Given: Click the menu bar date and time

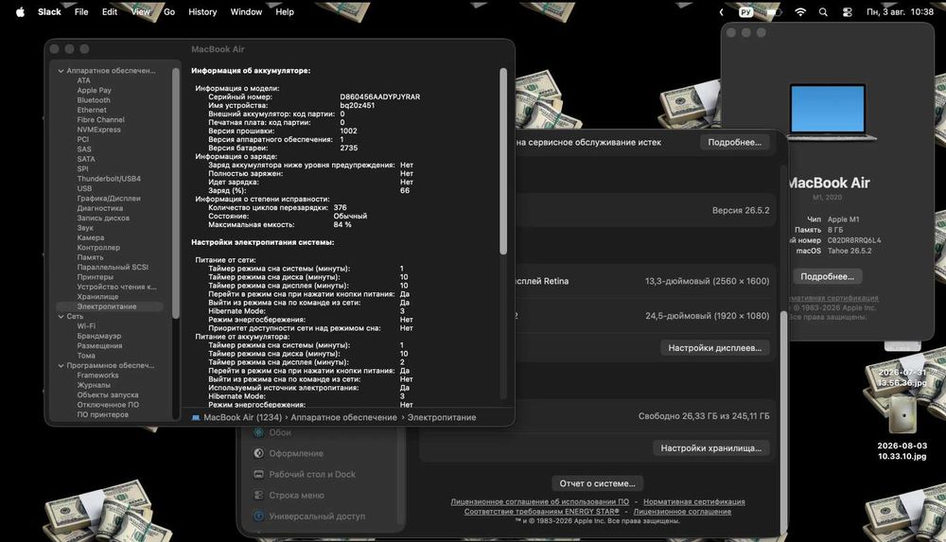Looking at the screenshot, I should tap(900, 11).
